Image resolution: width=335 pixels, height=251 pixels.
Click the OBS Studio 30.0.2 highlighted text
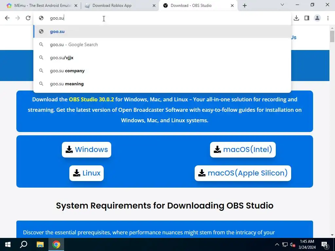92,99
